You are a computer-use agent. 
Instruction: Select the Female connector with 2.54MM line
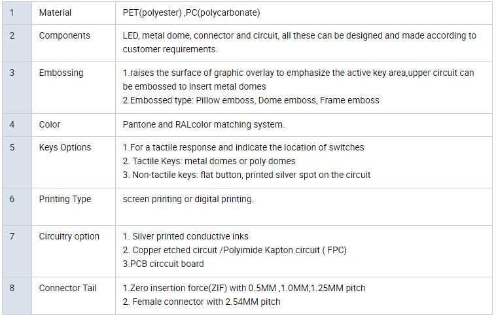tap(202, 302)
